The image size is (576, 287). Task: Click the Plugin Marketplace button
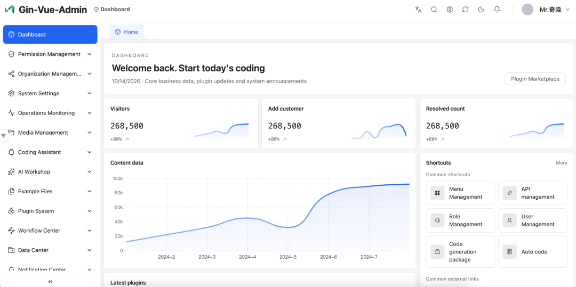click(535, 79)
